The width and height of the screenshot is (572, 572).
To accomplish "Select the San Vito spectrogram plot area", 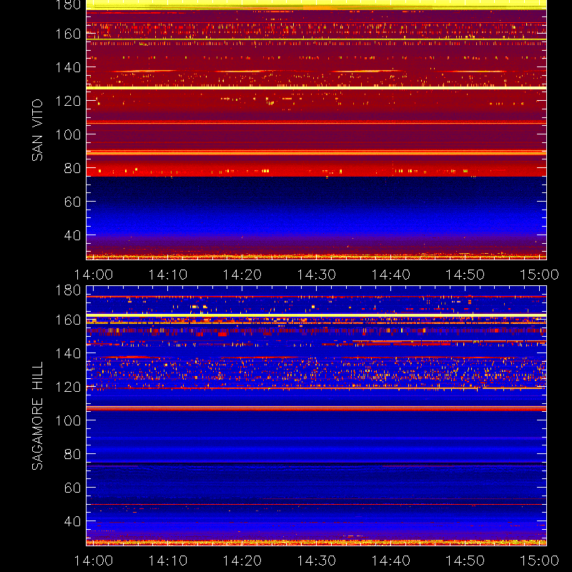I will tap(316, 130).
